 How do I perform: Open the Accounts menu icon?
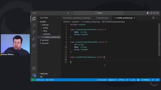[x=34, y=68]
